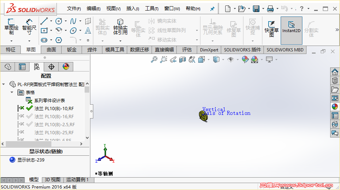340x190 pixels.
Task: Click the configuration tree scroll-down arrow
Action: tap(87, 137)
